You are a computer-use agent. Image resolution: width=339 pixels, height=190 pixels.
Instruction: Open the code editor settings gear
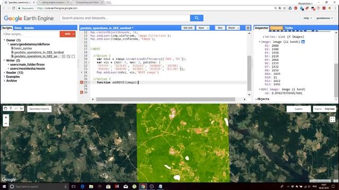248,28
